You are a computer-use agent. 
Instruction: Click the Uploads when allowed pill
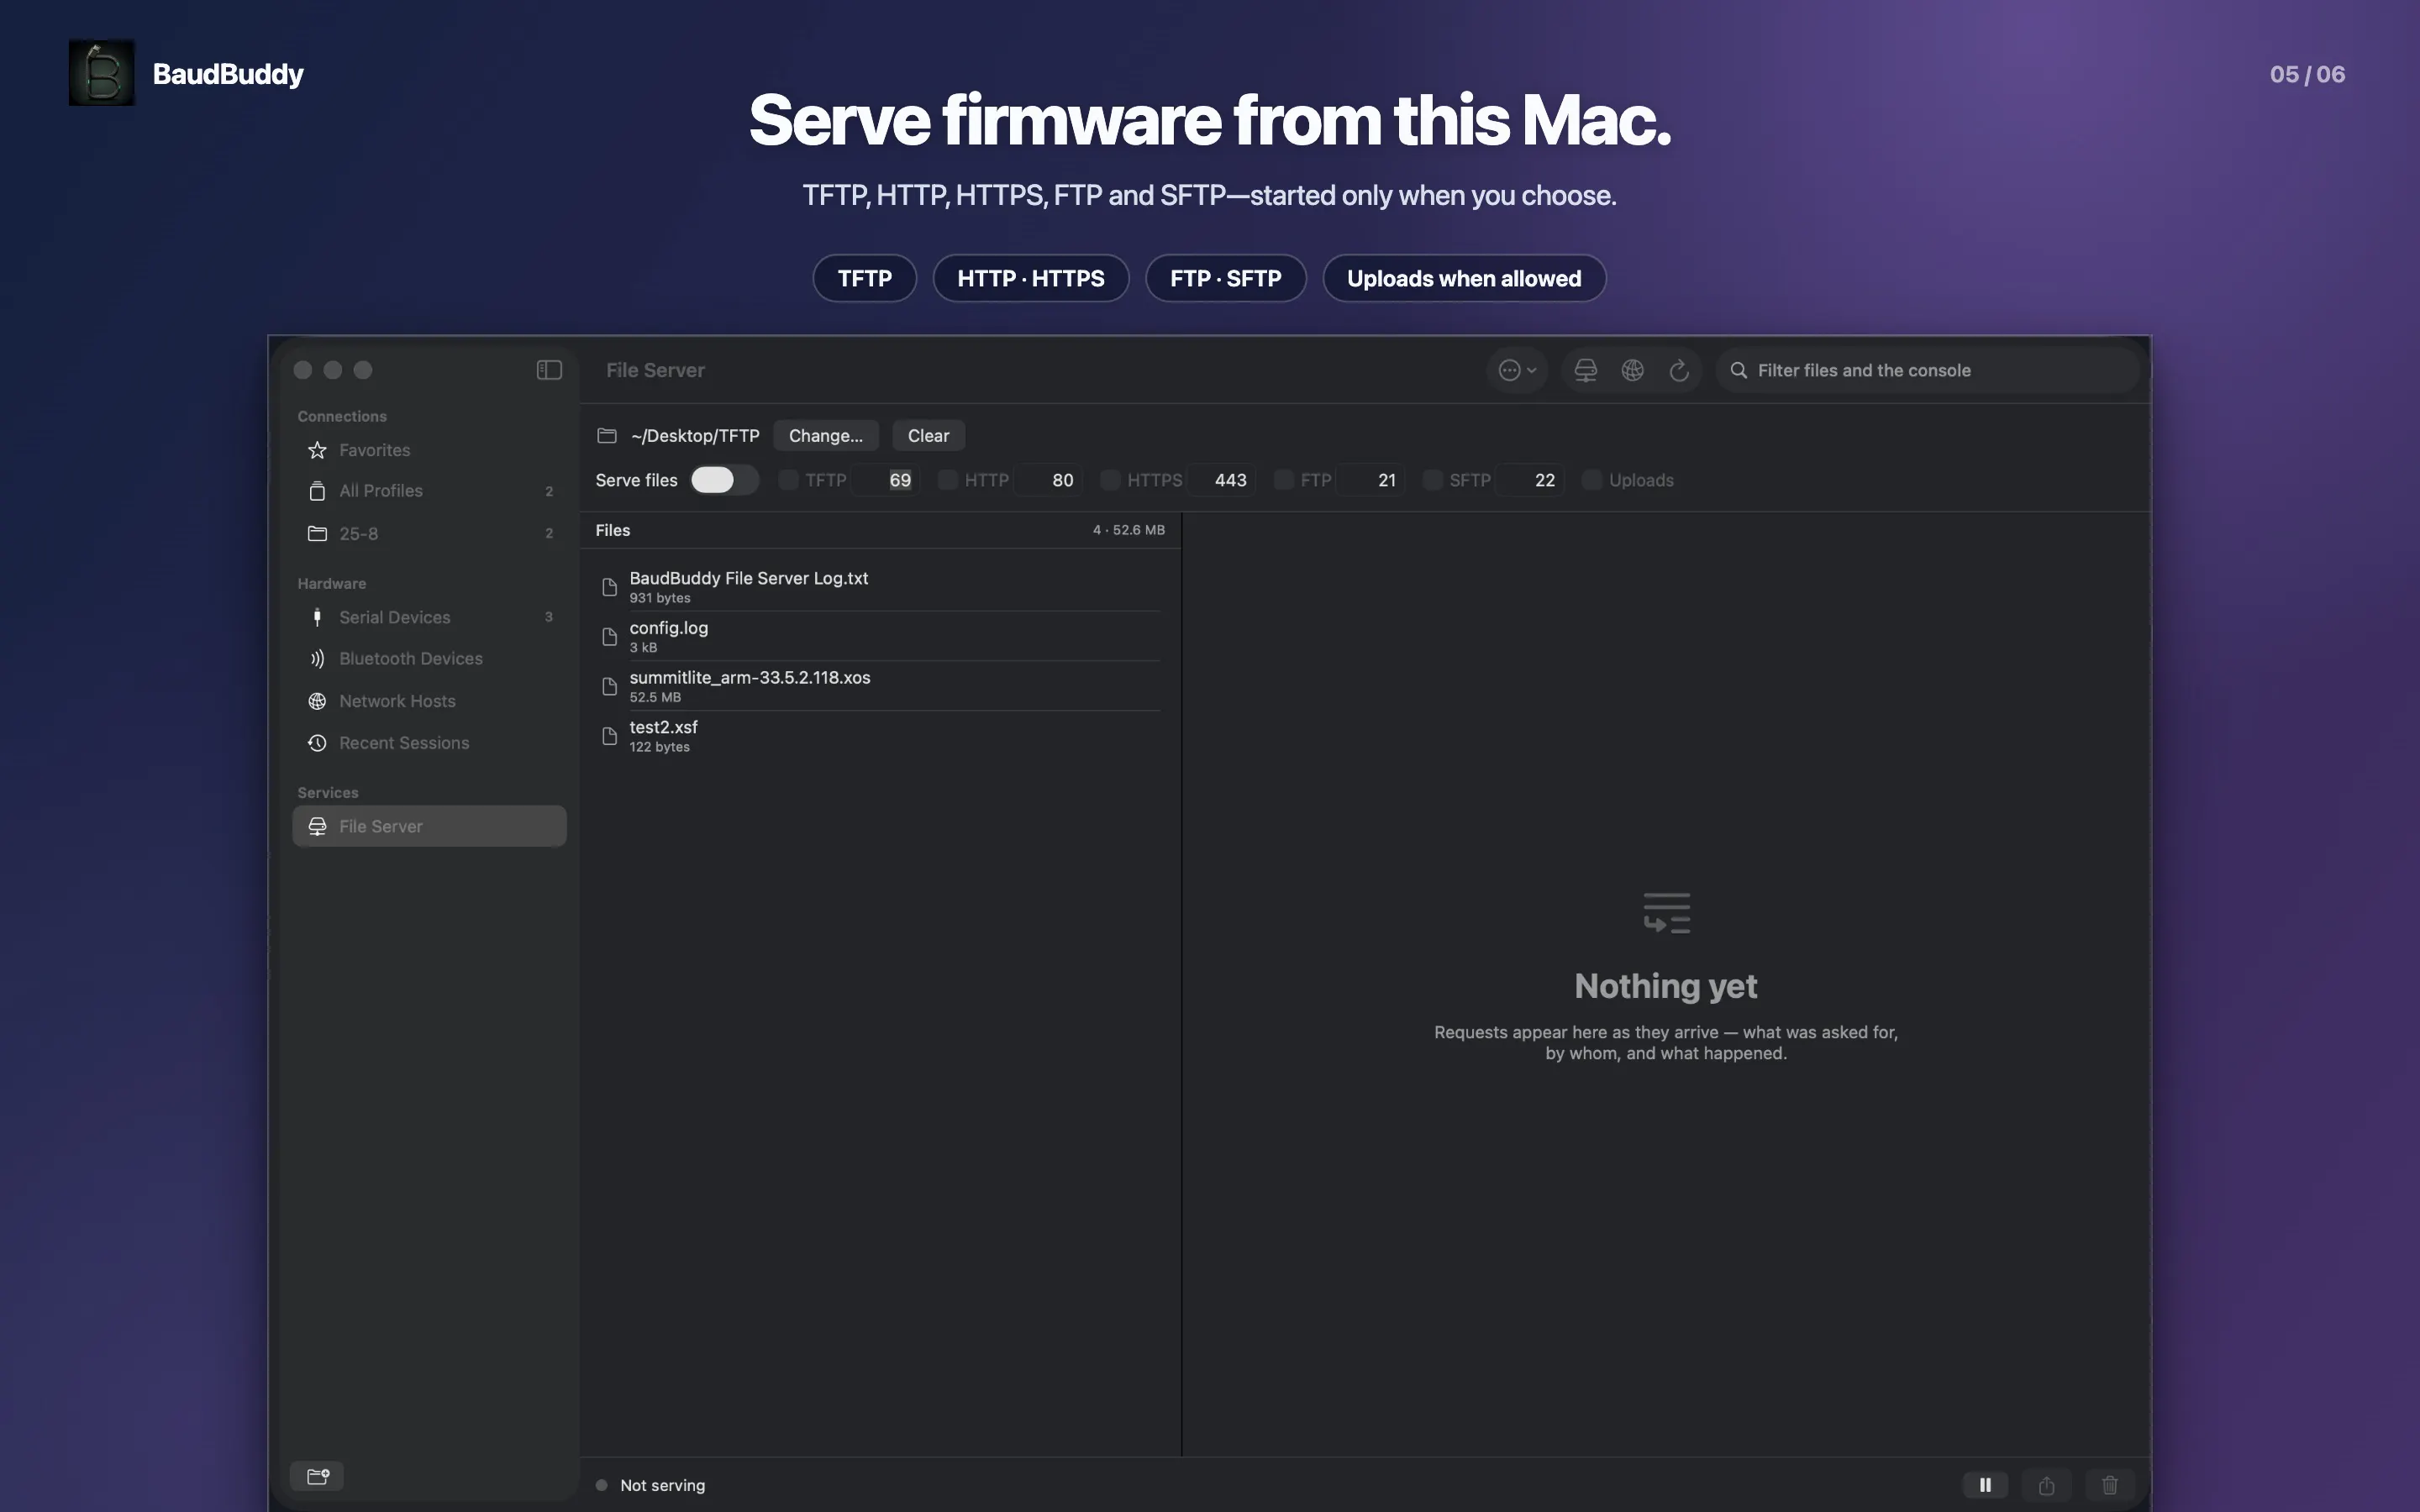pos(1464,278)
